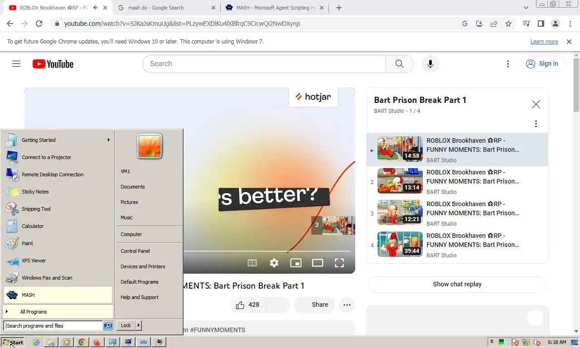The width and height of the screenshot is (580, 348).
Task: Launch Snipping Tool from Start menu
Action: coord(58,209)
